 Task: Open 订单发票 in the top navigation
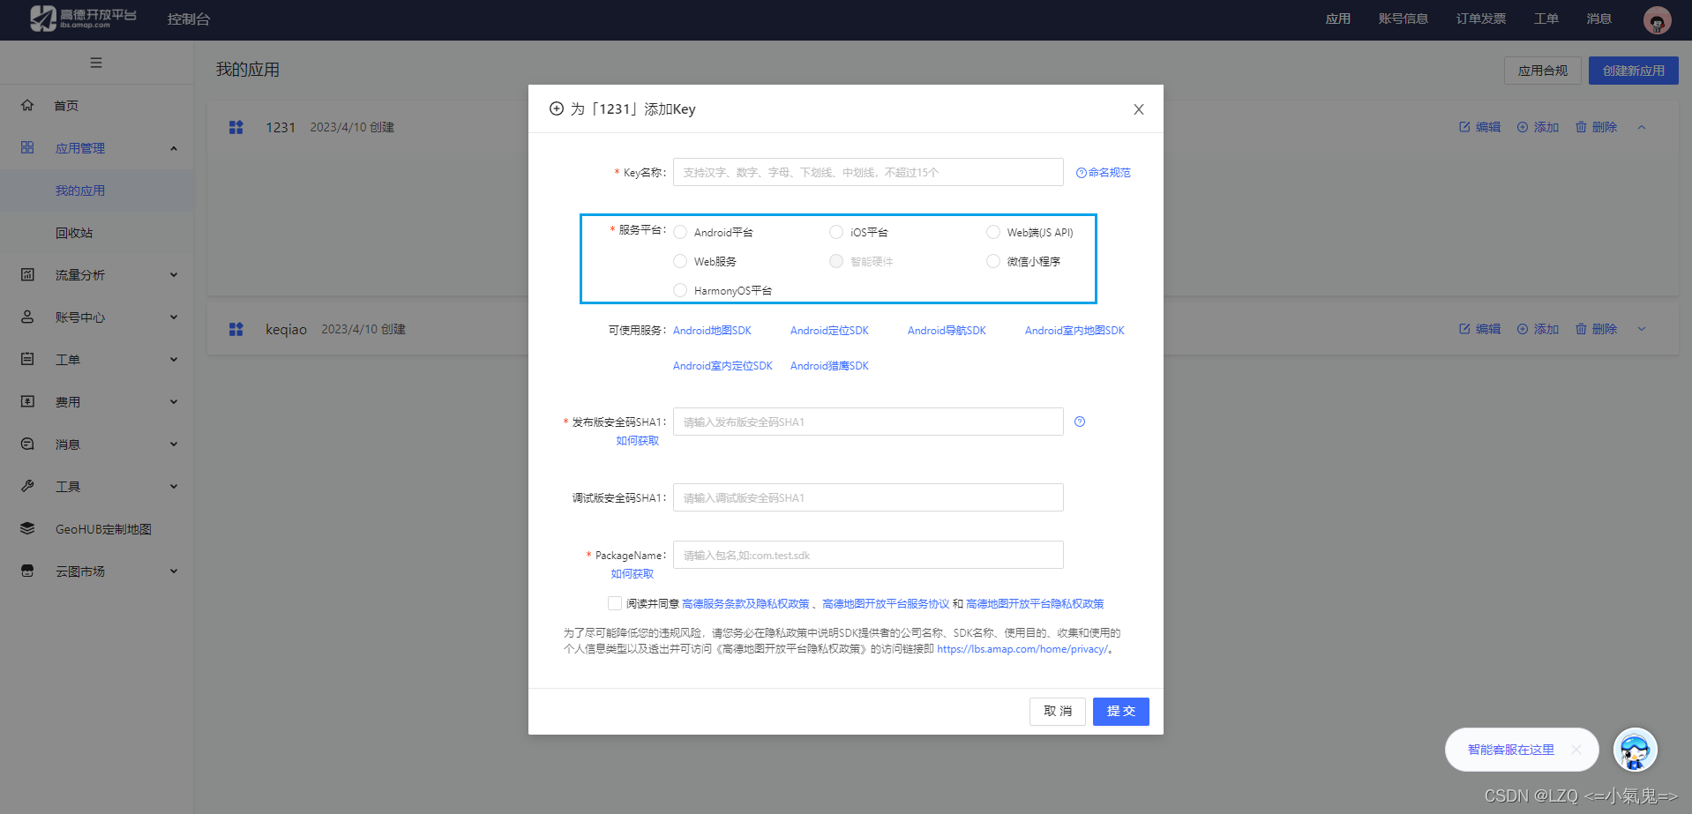point(1481,19)
